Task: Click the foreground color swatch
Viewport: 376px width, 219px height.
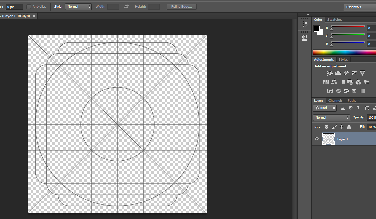Action: pyautogui.click(x=316, y=29)
